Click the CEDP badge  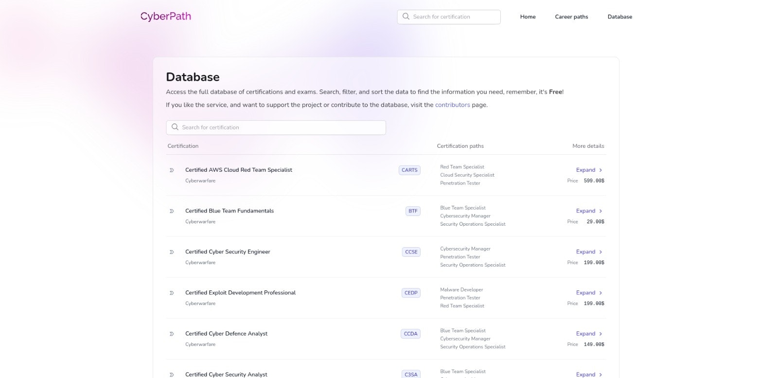pyautogui.click(x=411, y=293)
